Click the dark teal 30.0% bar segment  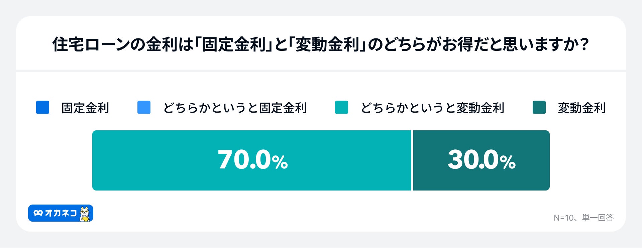pyautogui.click(x=481, y=160)
